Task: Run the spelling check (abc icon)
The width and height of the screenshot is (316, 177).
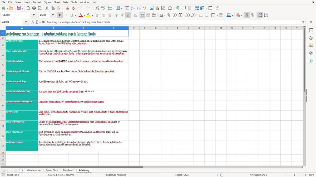Action: point(103,8)
